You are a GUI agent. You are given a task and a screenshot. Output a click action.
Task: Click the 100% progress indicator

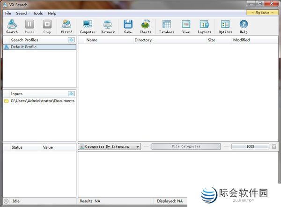pos(250,146)
